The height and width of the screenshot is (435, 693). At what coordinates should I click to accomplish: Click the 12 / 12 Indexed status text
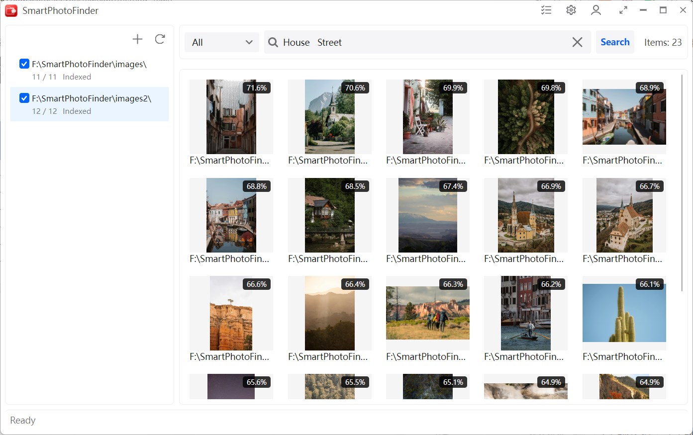tap(62, 111)
